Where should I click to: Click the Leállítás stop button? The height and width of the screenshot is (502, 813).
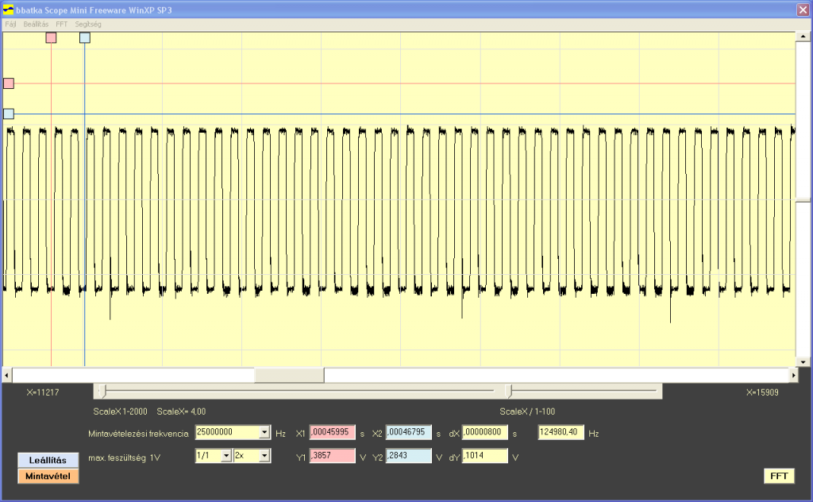pyautogui.click(x=48, y=460)
